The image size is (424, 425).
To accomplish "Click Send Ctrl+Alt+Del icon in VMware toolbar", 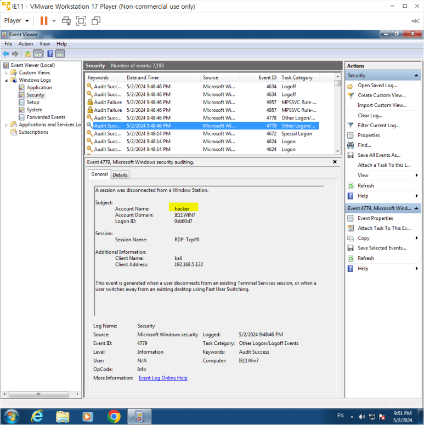I will coord(66,21).
